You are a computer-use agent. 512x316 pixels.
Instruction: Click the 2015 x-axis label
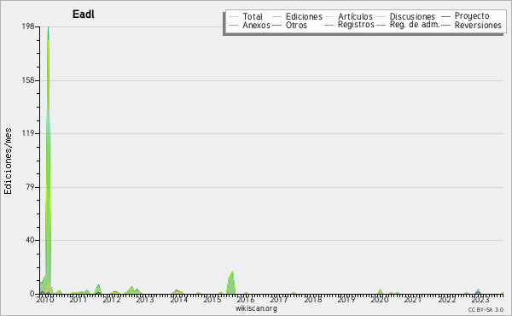point(212,300)
